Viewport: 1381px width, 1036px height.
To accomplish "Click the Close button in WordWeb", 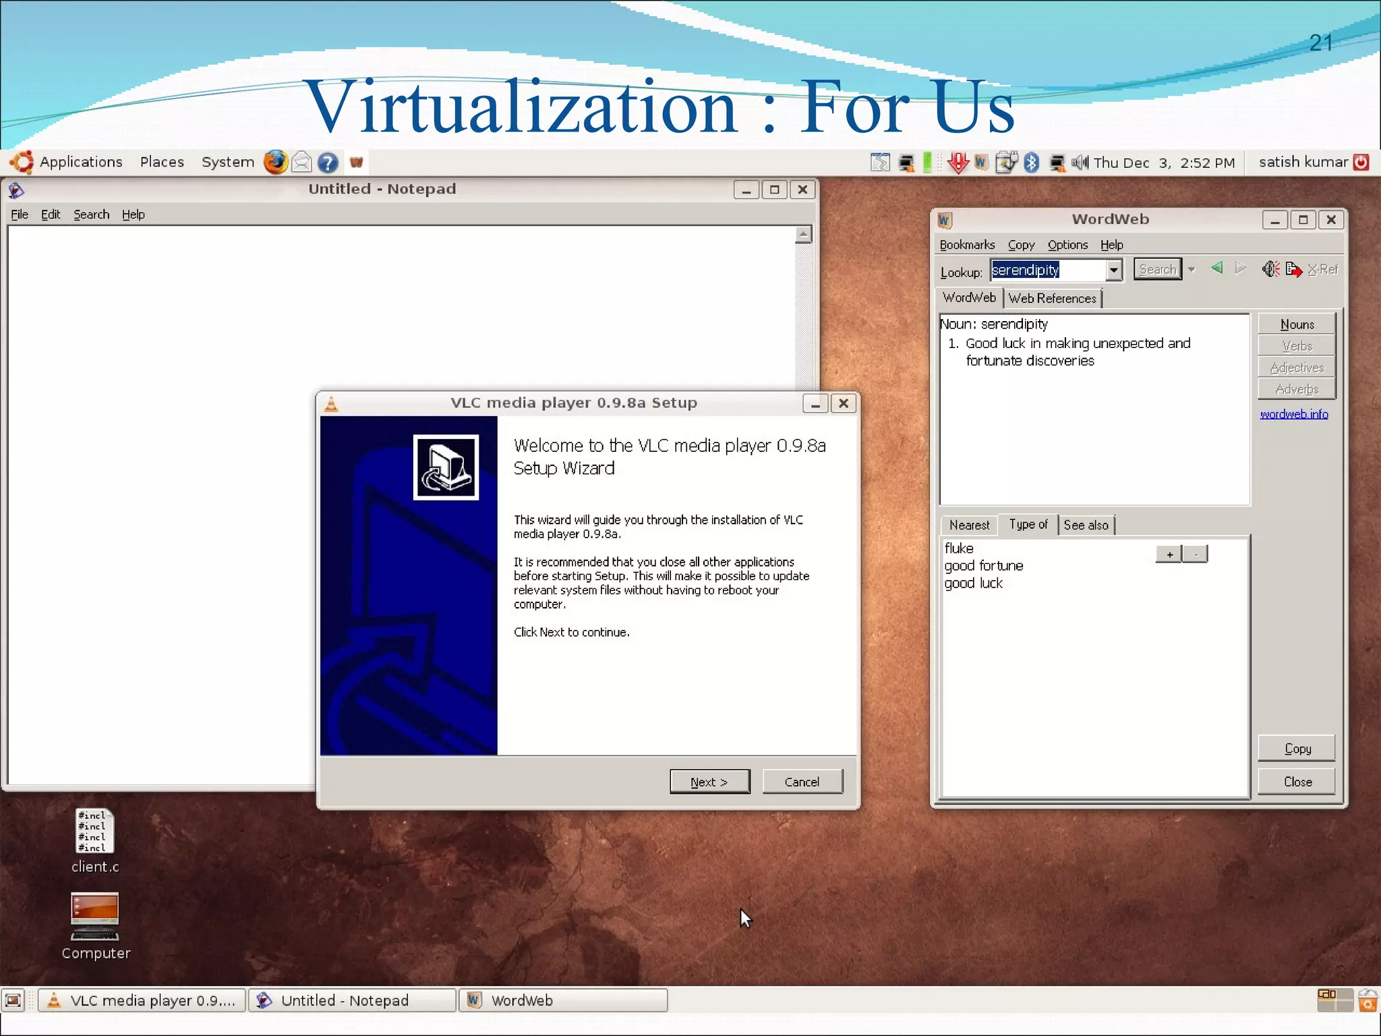I will (x=1297, y=782).
